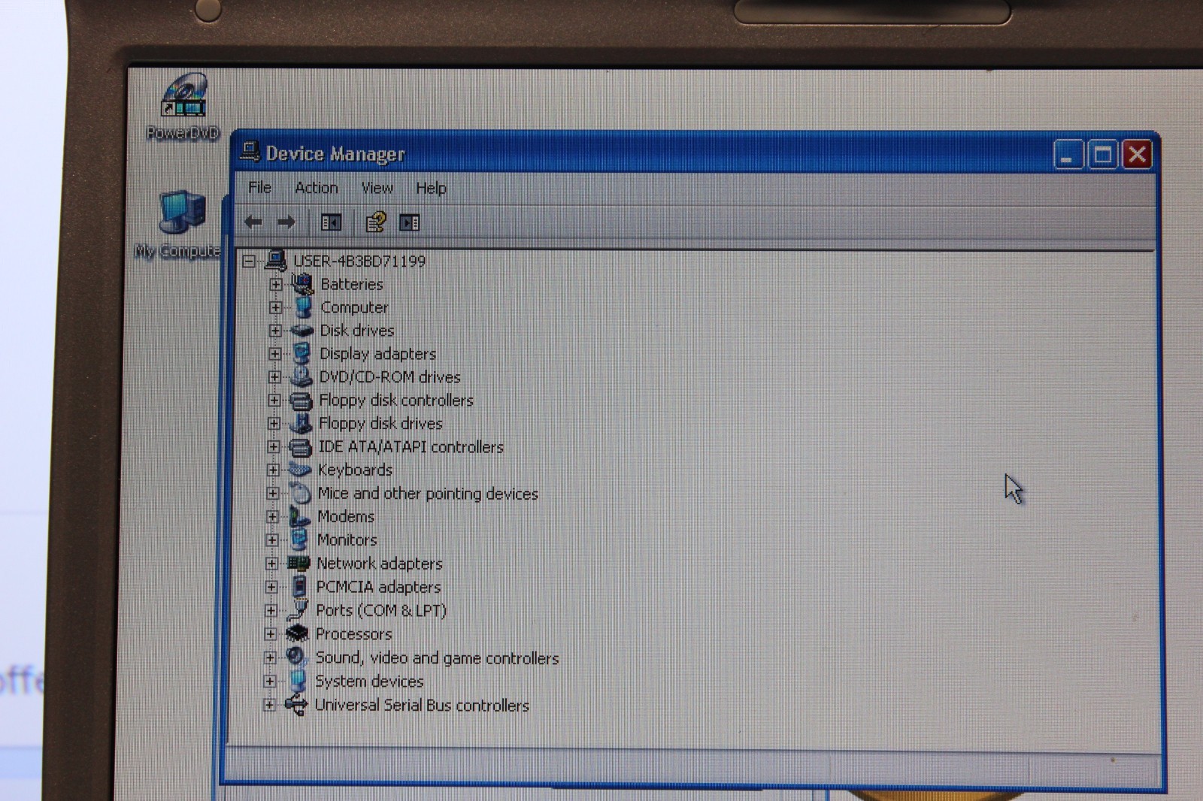
Task: Click the System devices icon
Action: pyautogui.click(x=298, y=681)
